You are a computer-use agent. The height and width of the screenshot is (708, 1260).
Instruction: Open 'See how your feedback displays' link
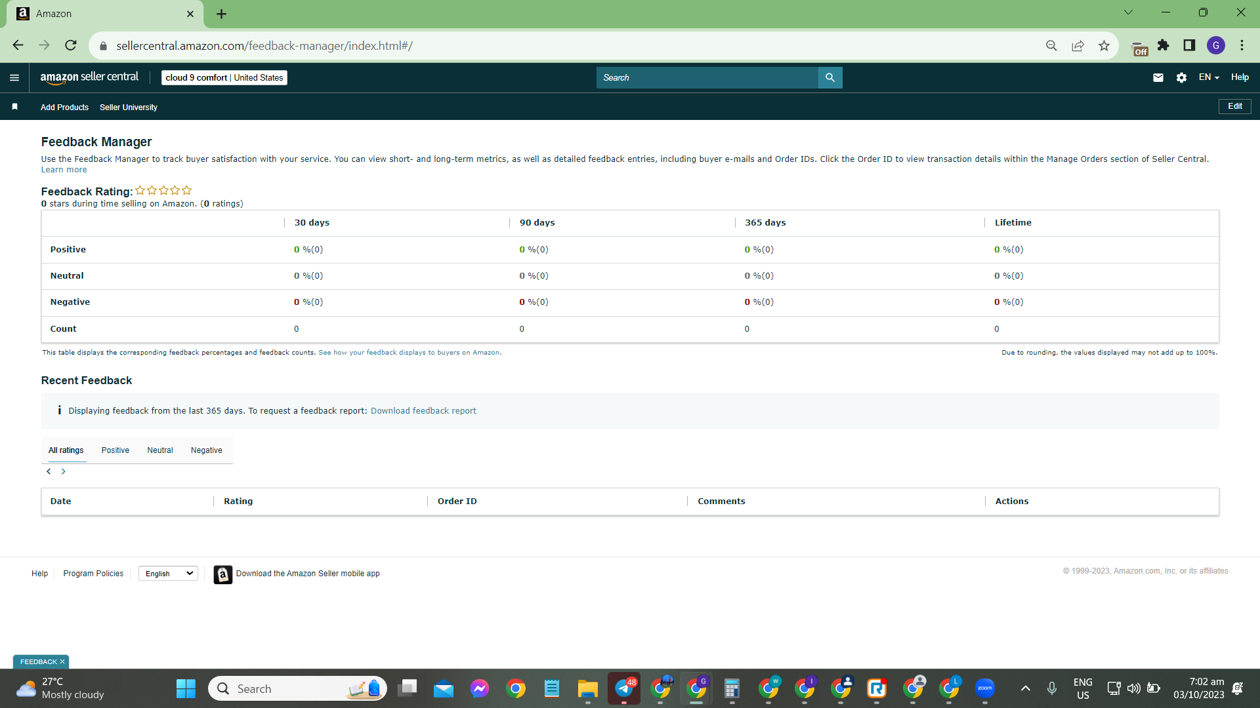(409, 353)
